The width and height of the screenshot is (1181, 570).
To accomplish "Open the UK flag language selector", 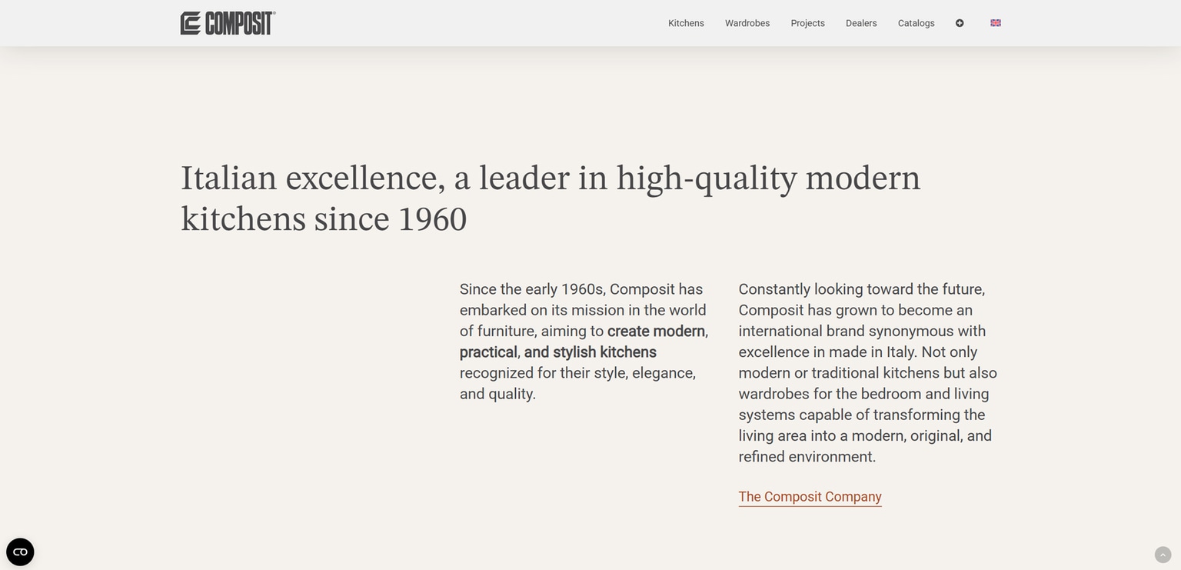I will (x=996, y=23).
